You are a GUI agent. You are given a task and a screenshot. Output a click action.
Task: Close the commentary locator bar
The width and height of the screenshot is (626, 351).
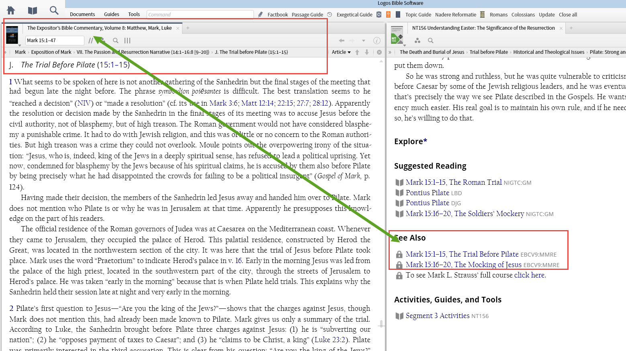click(x=379, y=52)
